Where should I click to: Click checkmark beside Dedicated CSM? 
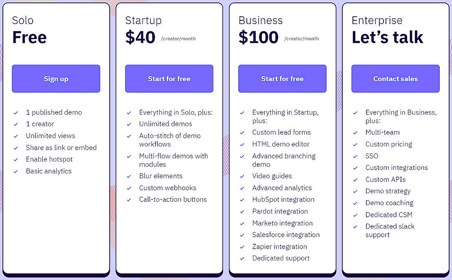coord(355,215)
